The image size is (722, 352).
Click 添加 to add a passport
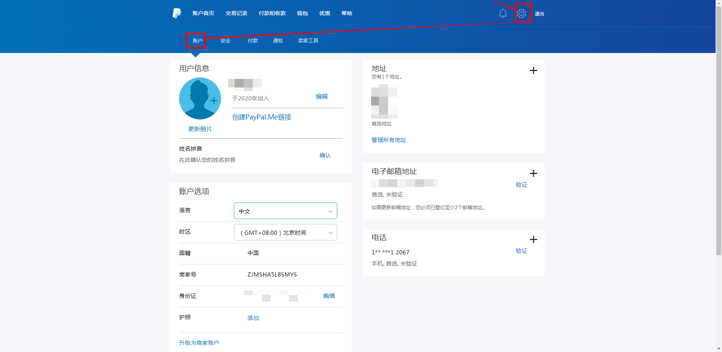click(253, 318)
